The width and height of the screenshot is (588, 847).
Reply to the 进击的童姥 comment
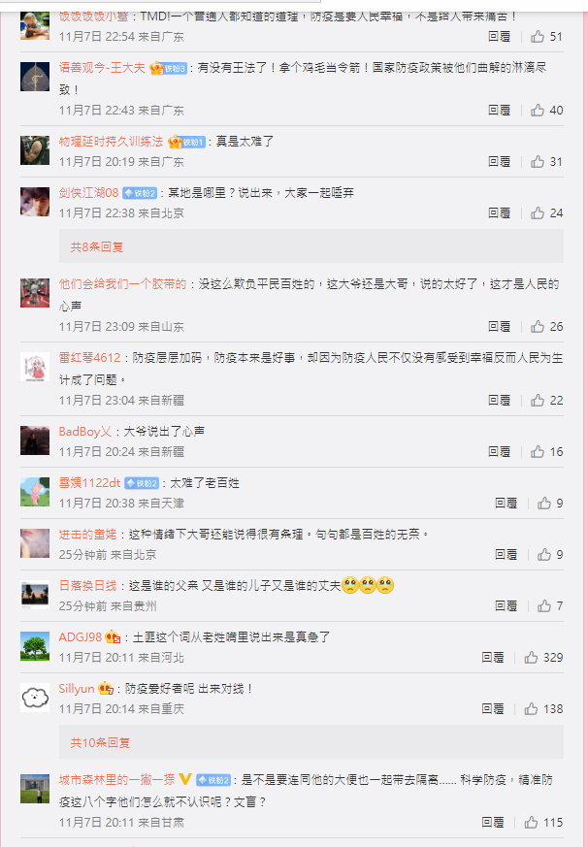point(506,555)
